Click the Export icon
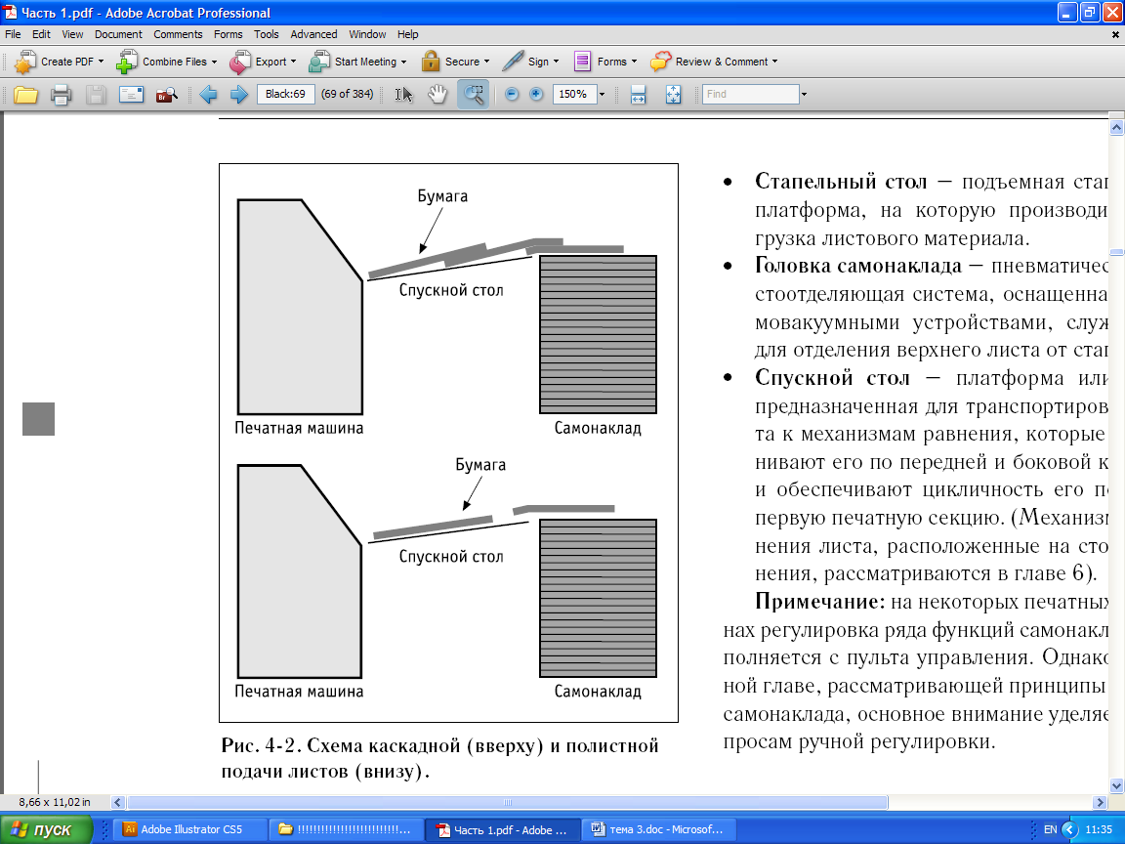This screenshot has width=1125, height=844. click(239, 62)
